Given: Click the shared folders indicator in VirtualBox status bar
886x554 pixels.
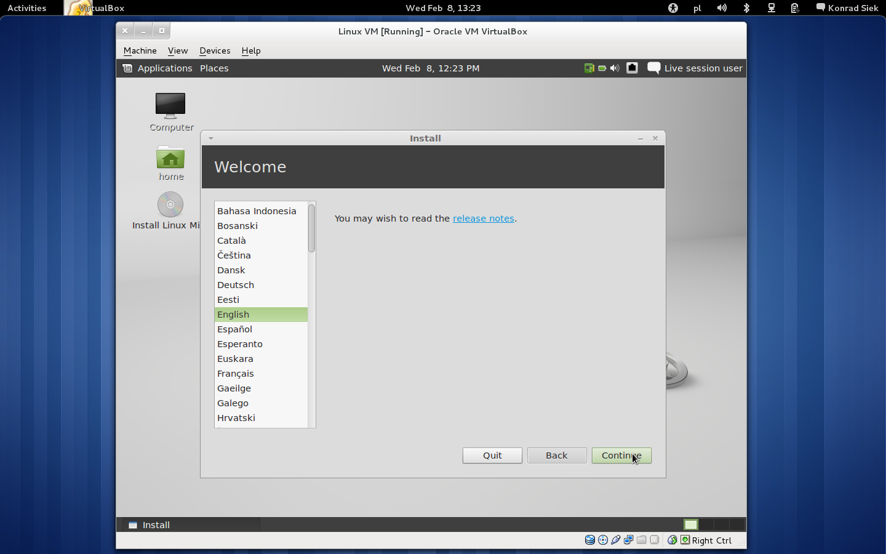Looking at the screenshot, I should pyautogui.click(x=642, y=540).
